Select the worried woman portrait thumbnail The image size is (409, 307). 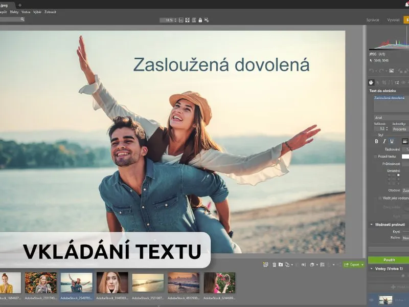112,283
